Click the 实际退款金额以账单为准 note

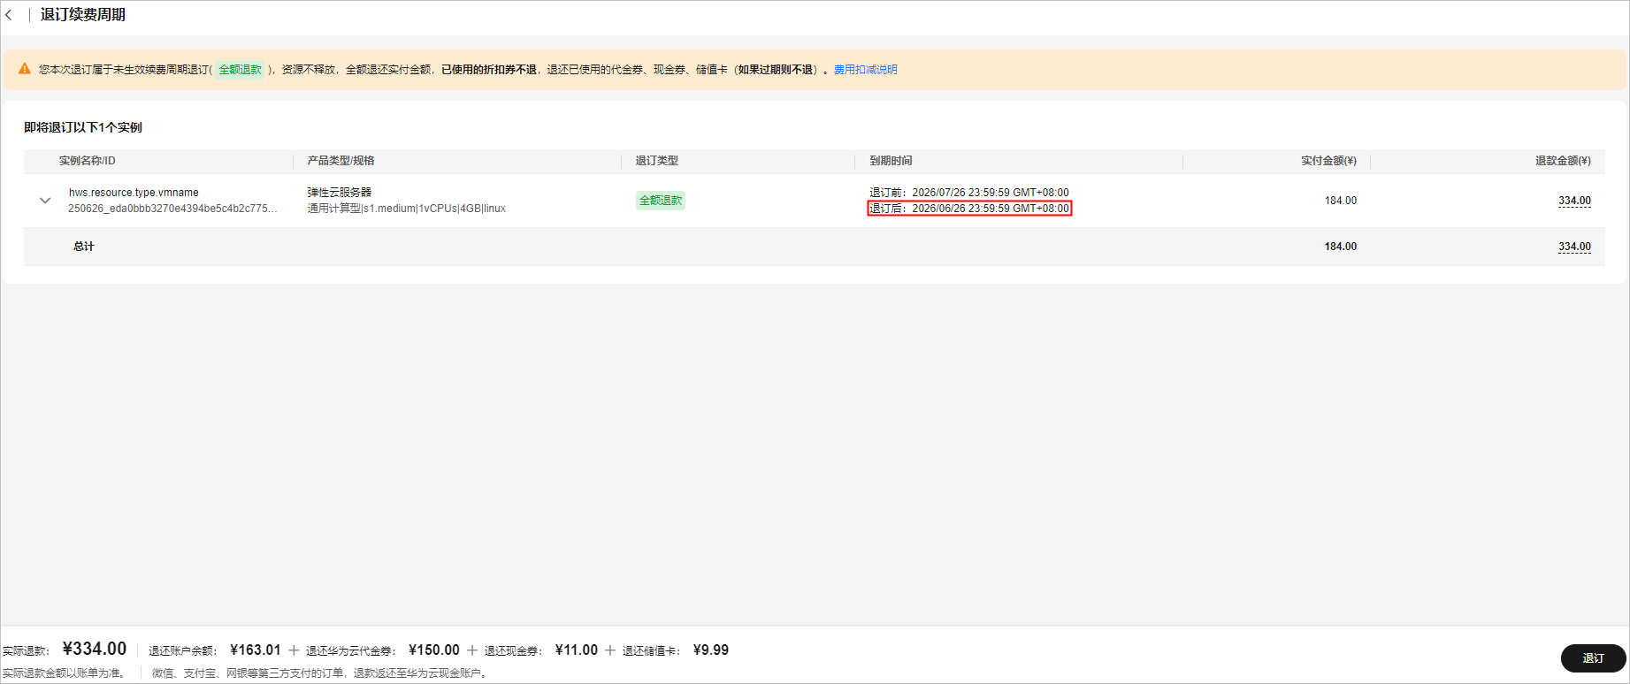[x=64, y=673]
